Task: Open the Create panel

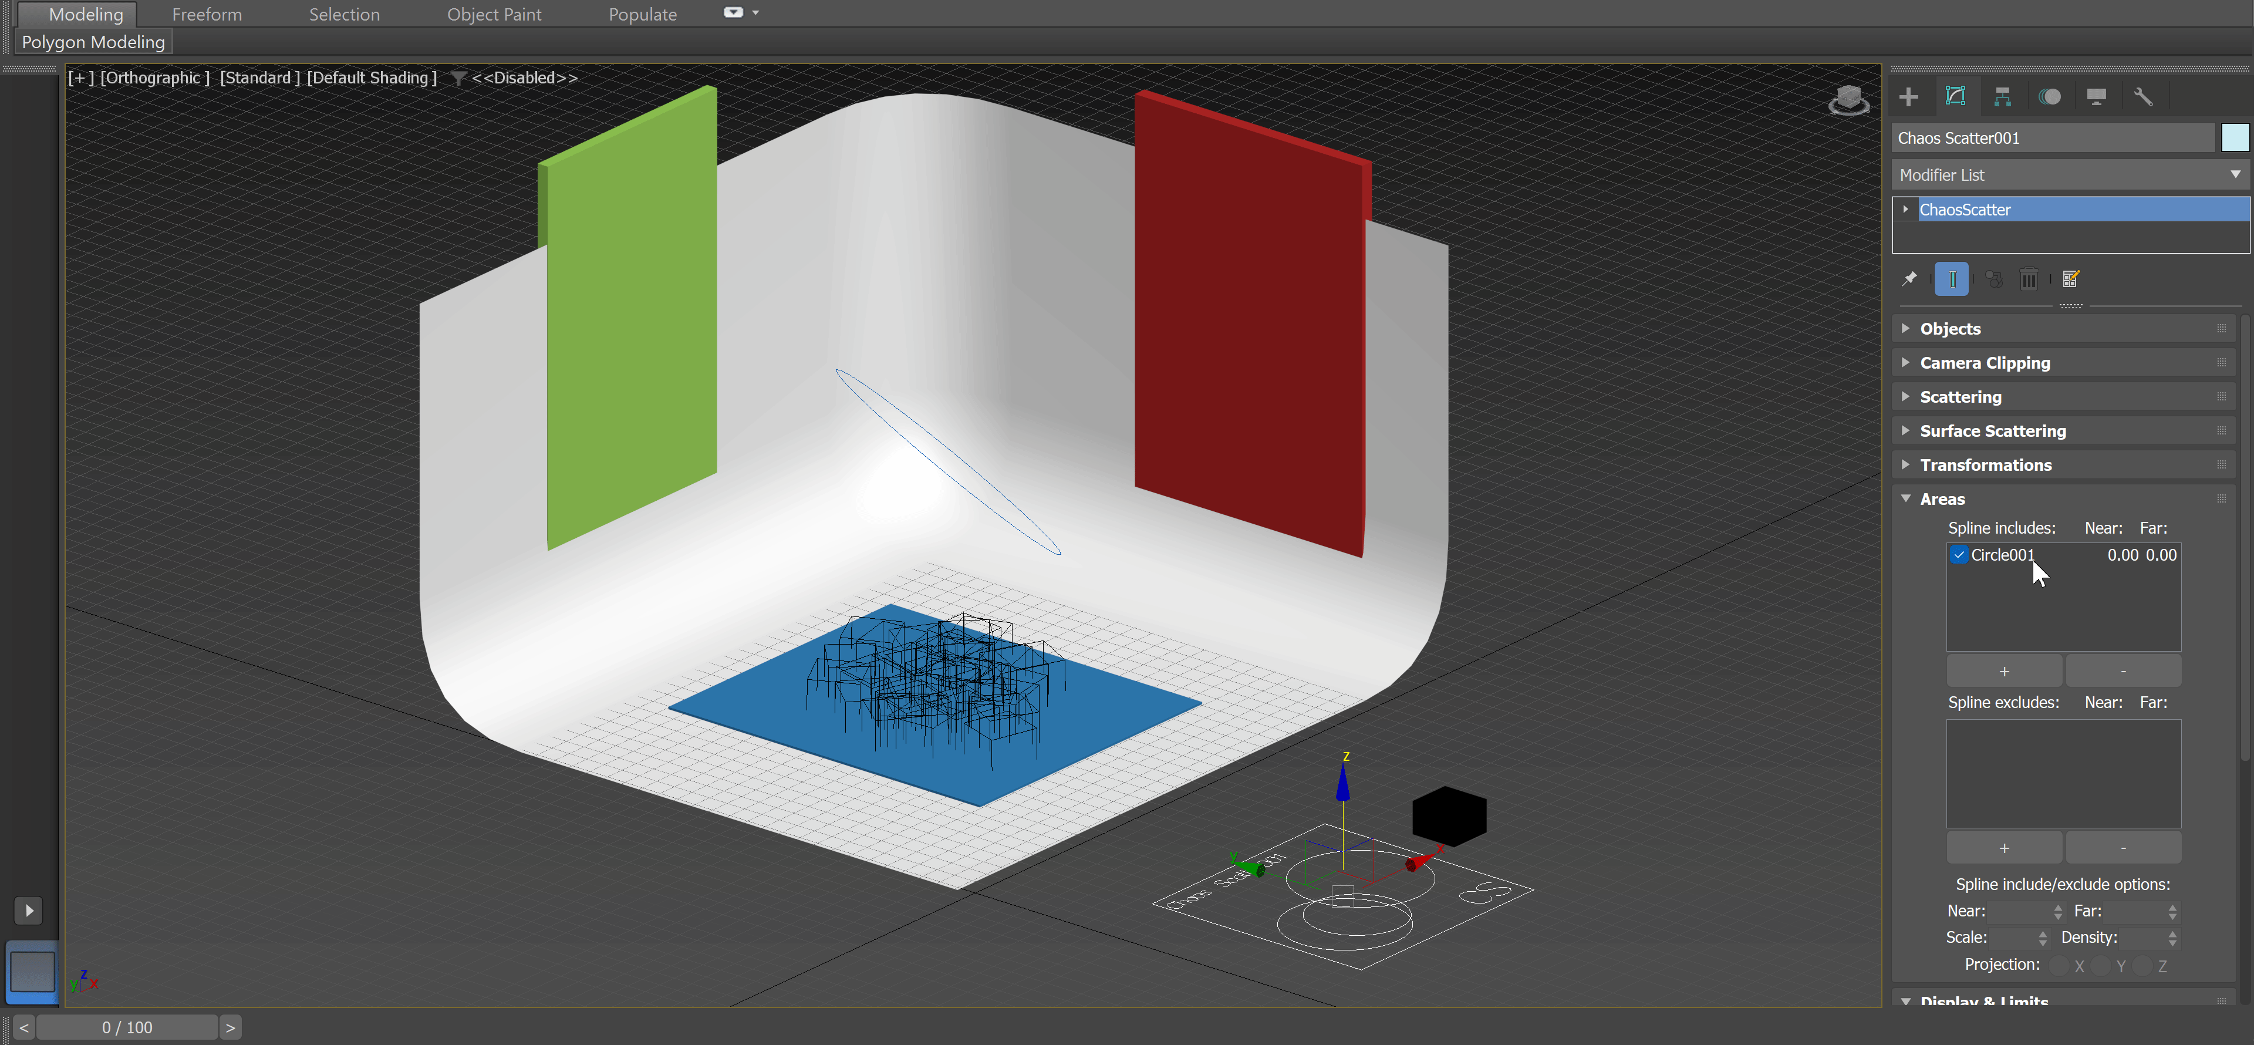Action: [x=1909, y=96]
